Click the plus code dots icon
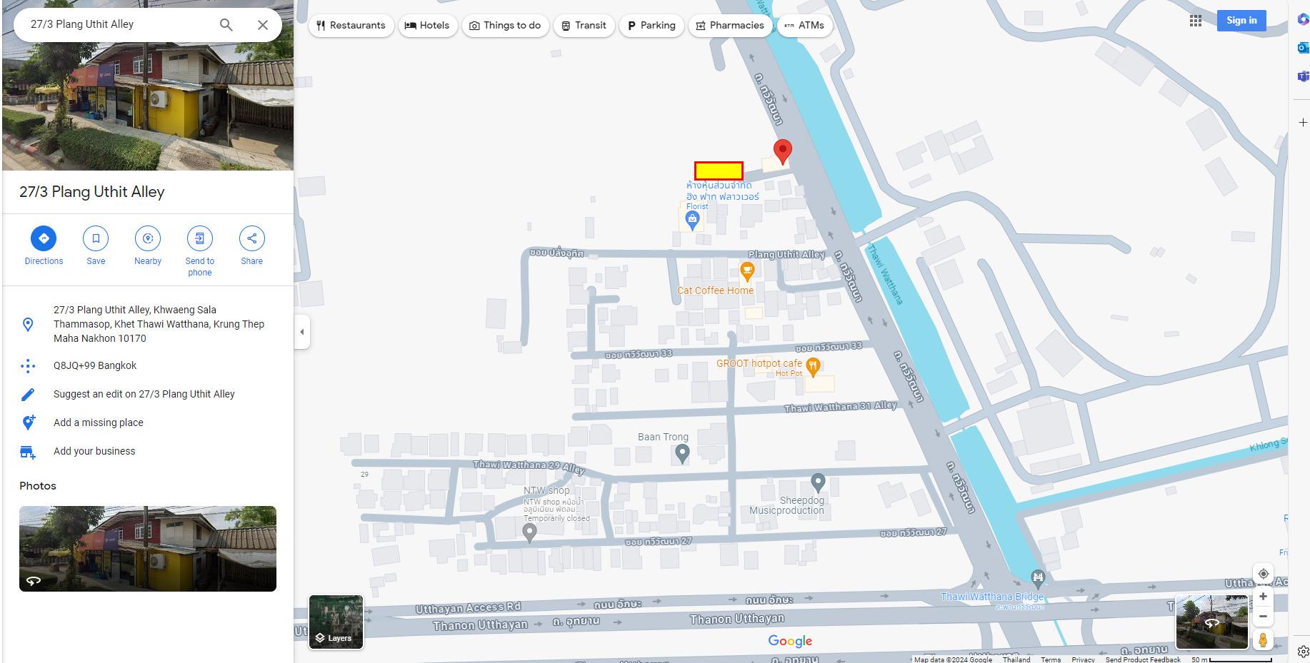The image size is (1310, 663). point(28,366)
